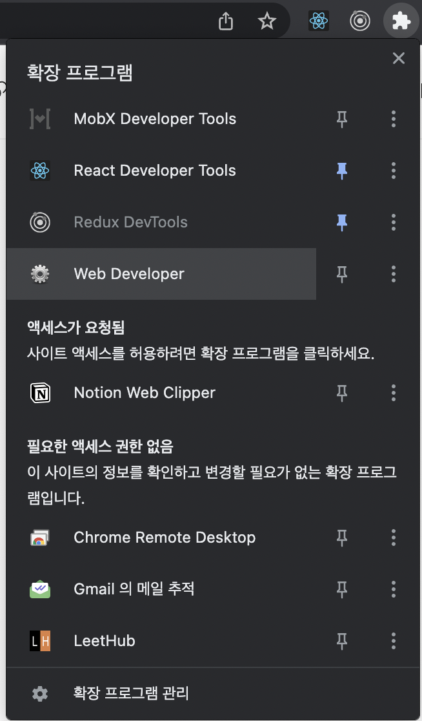Screen dimensions: 422x721
Task: Click the 액세스가 요청됨 section heading
Action: click(x=75, y=328)
